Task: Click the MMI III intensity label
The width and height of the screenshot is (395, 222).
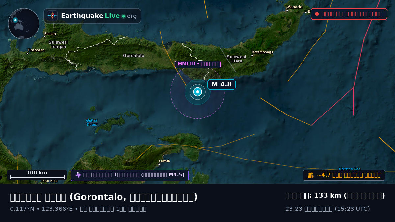Action: [x=198, y=64]
